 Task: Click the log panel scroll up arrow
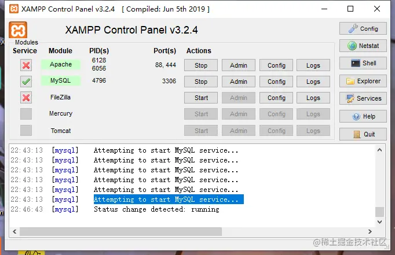(379, 150)
